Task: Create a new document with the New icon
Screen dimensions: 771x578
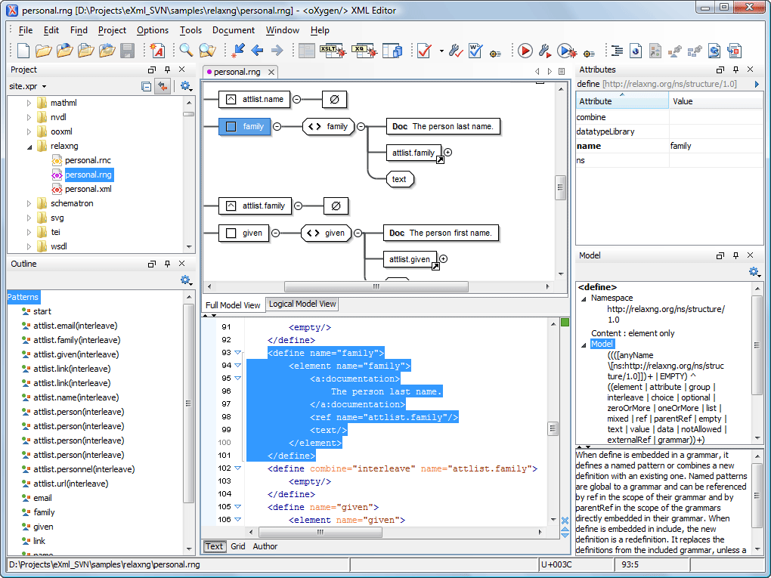Action: 23,51
